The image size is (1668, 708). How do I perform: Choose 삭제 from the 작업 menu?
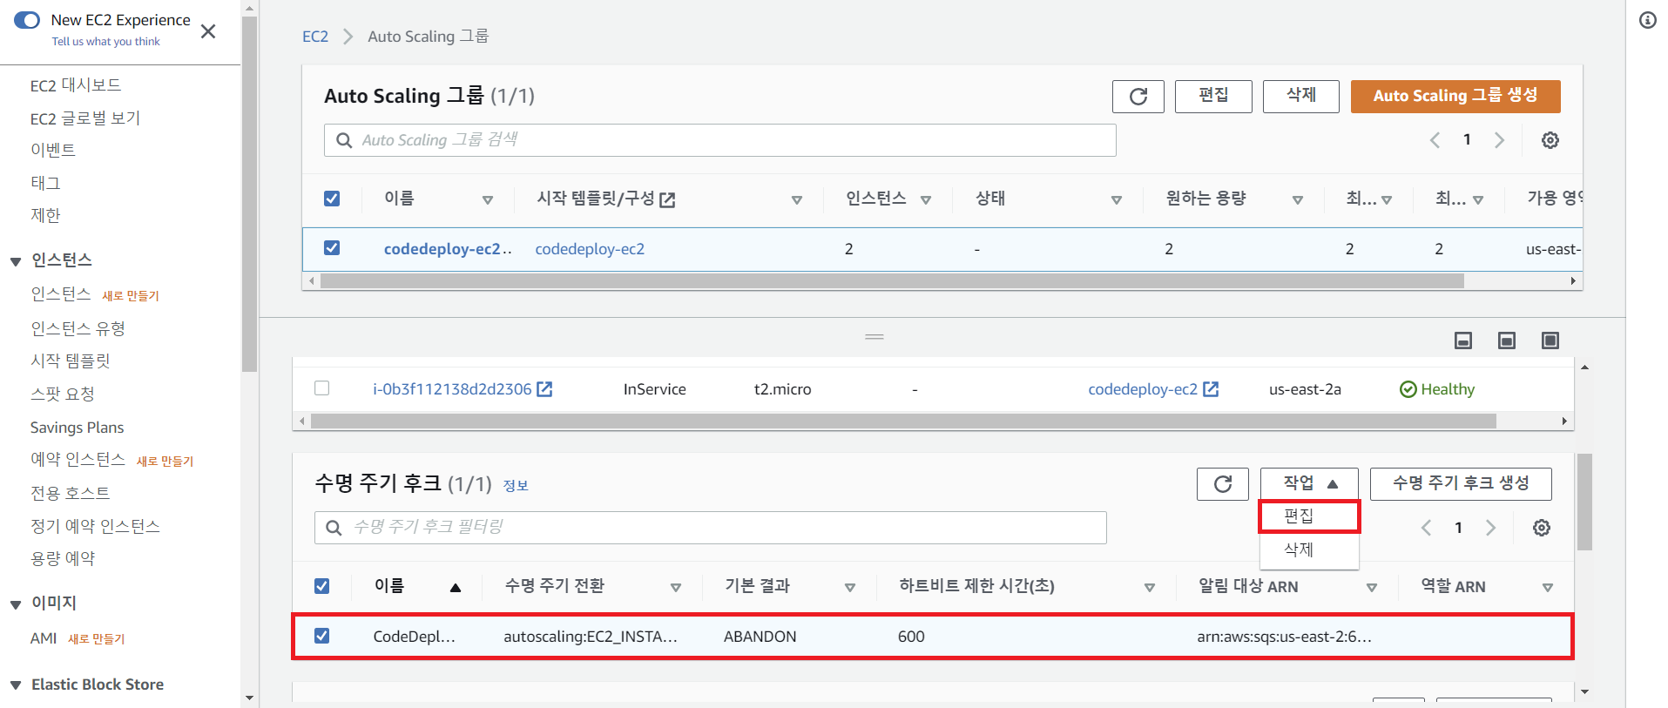[x=1309, y=550]
